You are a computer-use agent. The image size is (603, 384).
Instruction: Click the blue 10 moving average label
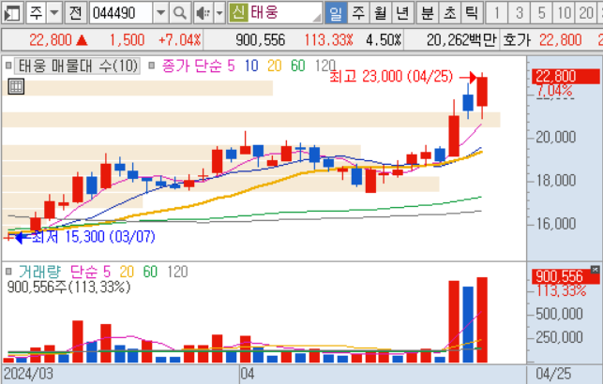(x=251, y=66)
